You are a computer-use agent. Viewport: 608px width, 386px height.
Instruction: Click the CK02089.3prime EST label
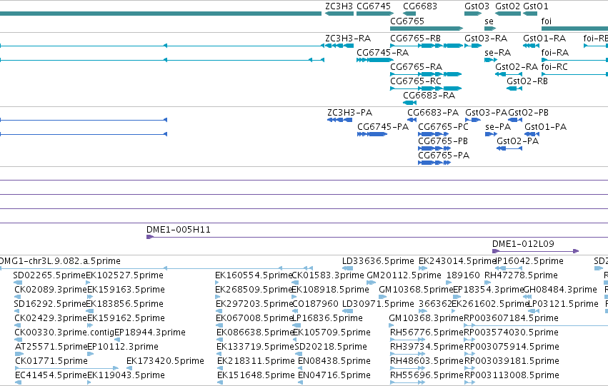click(51, 290)
